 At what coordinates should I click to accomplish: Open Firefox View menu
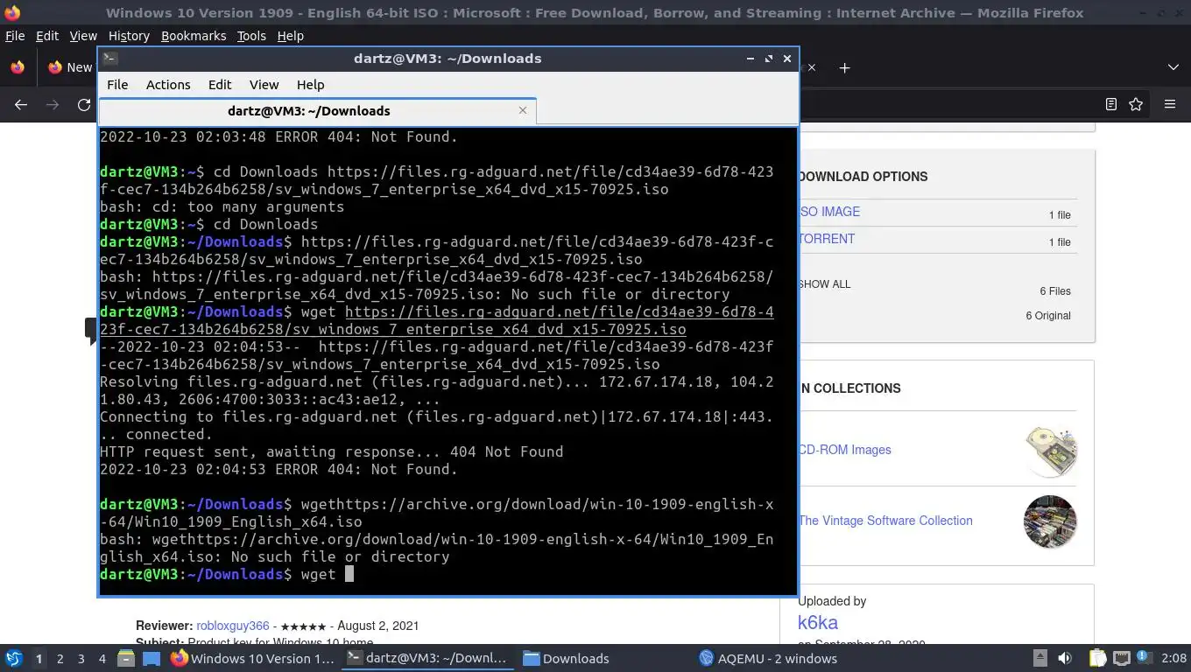pyautogui.click(x=83, y=36)
